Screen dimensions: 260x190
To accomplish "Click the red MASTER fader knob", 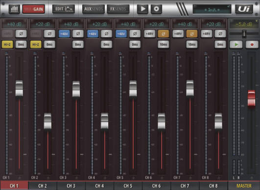I will pos(251,98).
